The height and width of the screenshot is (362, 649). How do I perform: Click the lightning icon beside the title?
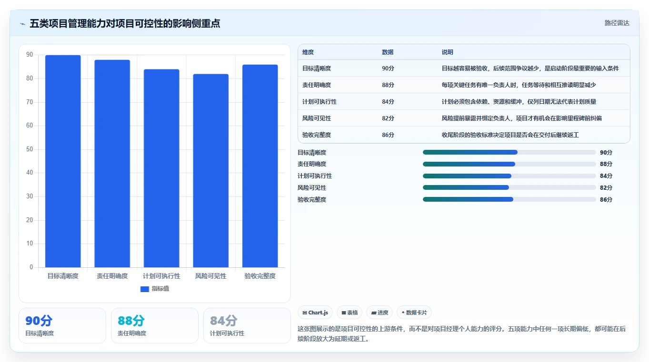[23, 24]
